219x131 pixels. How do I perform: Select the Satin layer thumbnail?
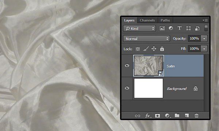click(149, 66)
